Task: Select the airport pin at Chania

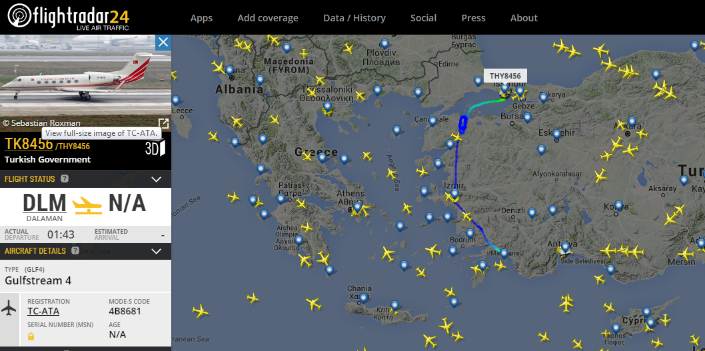Action: [x=363, y=298]
